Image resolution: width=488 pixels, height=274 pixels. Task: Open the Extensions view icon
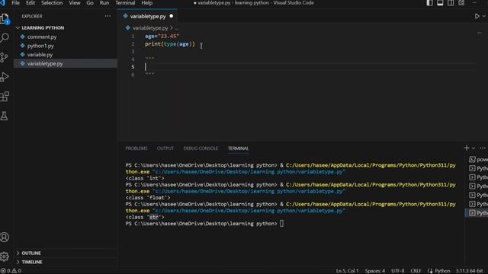click(x=5, y=97)
